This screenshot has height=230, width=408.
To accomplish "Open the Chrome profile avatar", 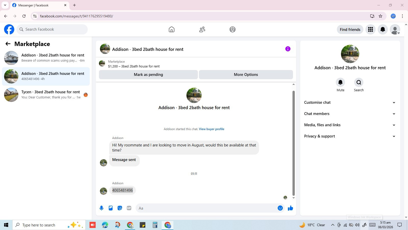I will click(x=393, y=16).
